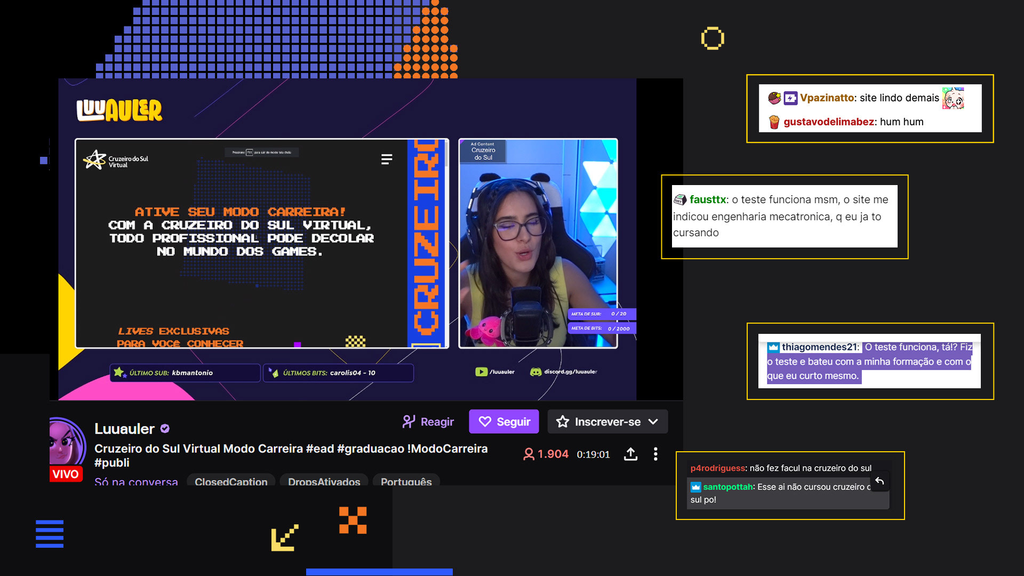Screen dimensions: 1024x576
Task: Click the VIVO live badge
Action: pyautogui.click(x=66, y=474)
